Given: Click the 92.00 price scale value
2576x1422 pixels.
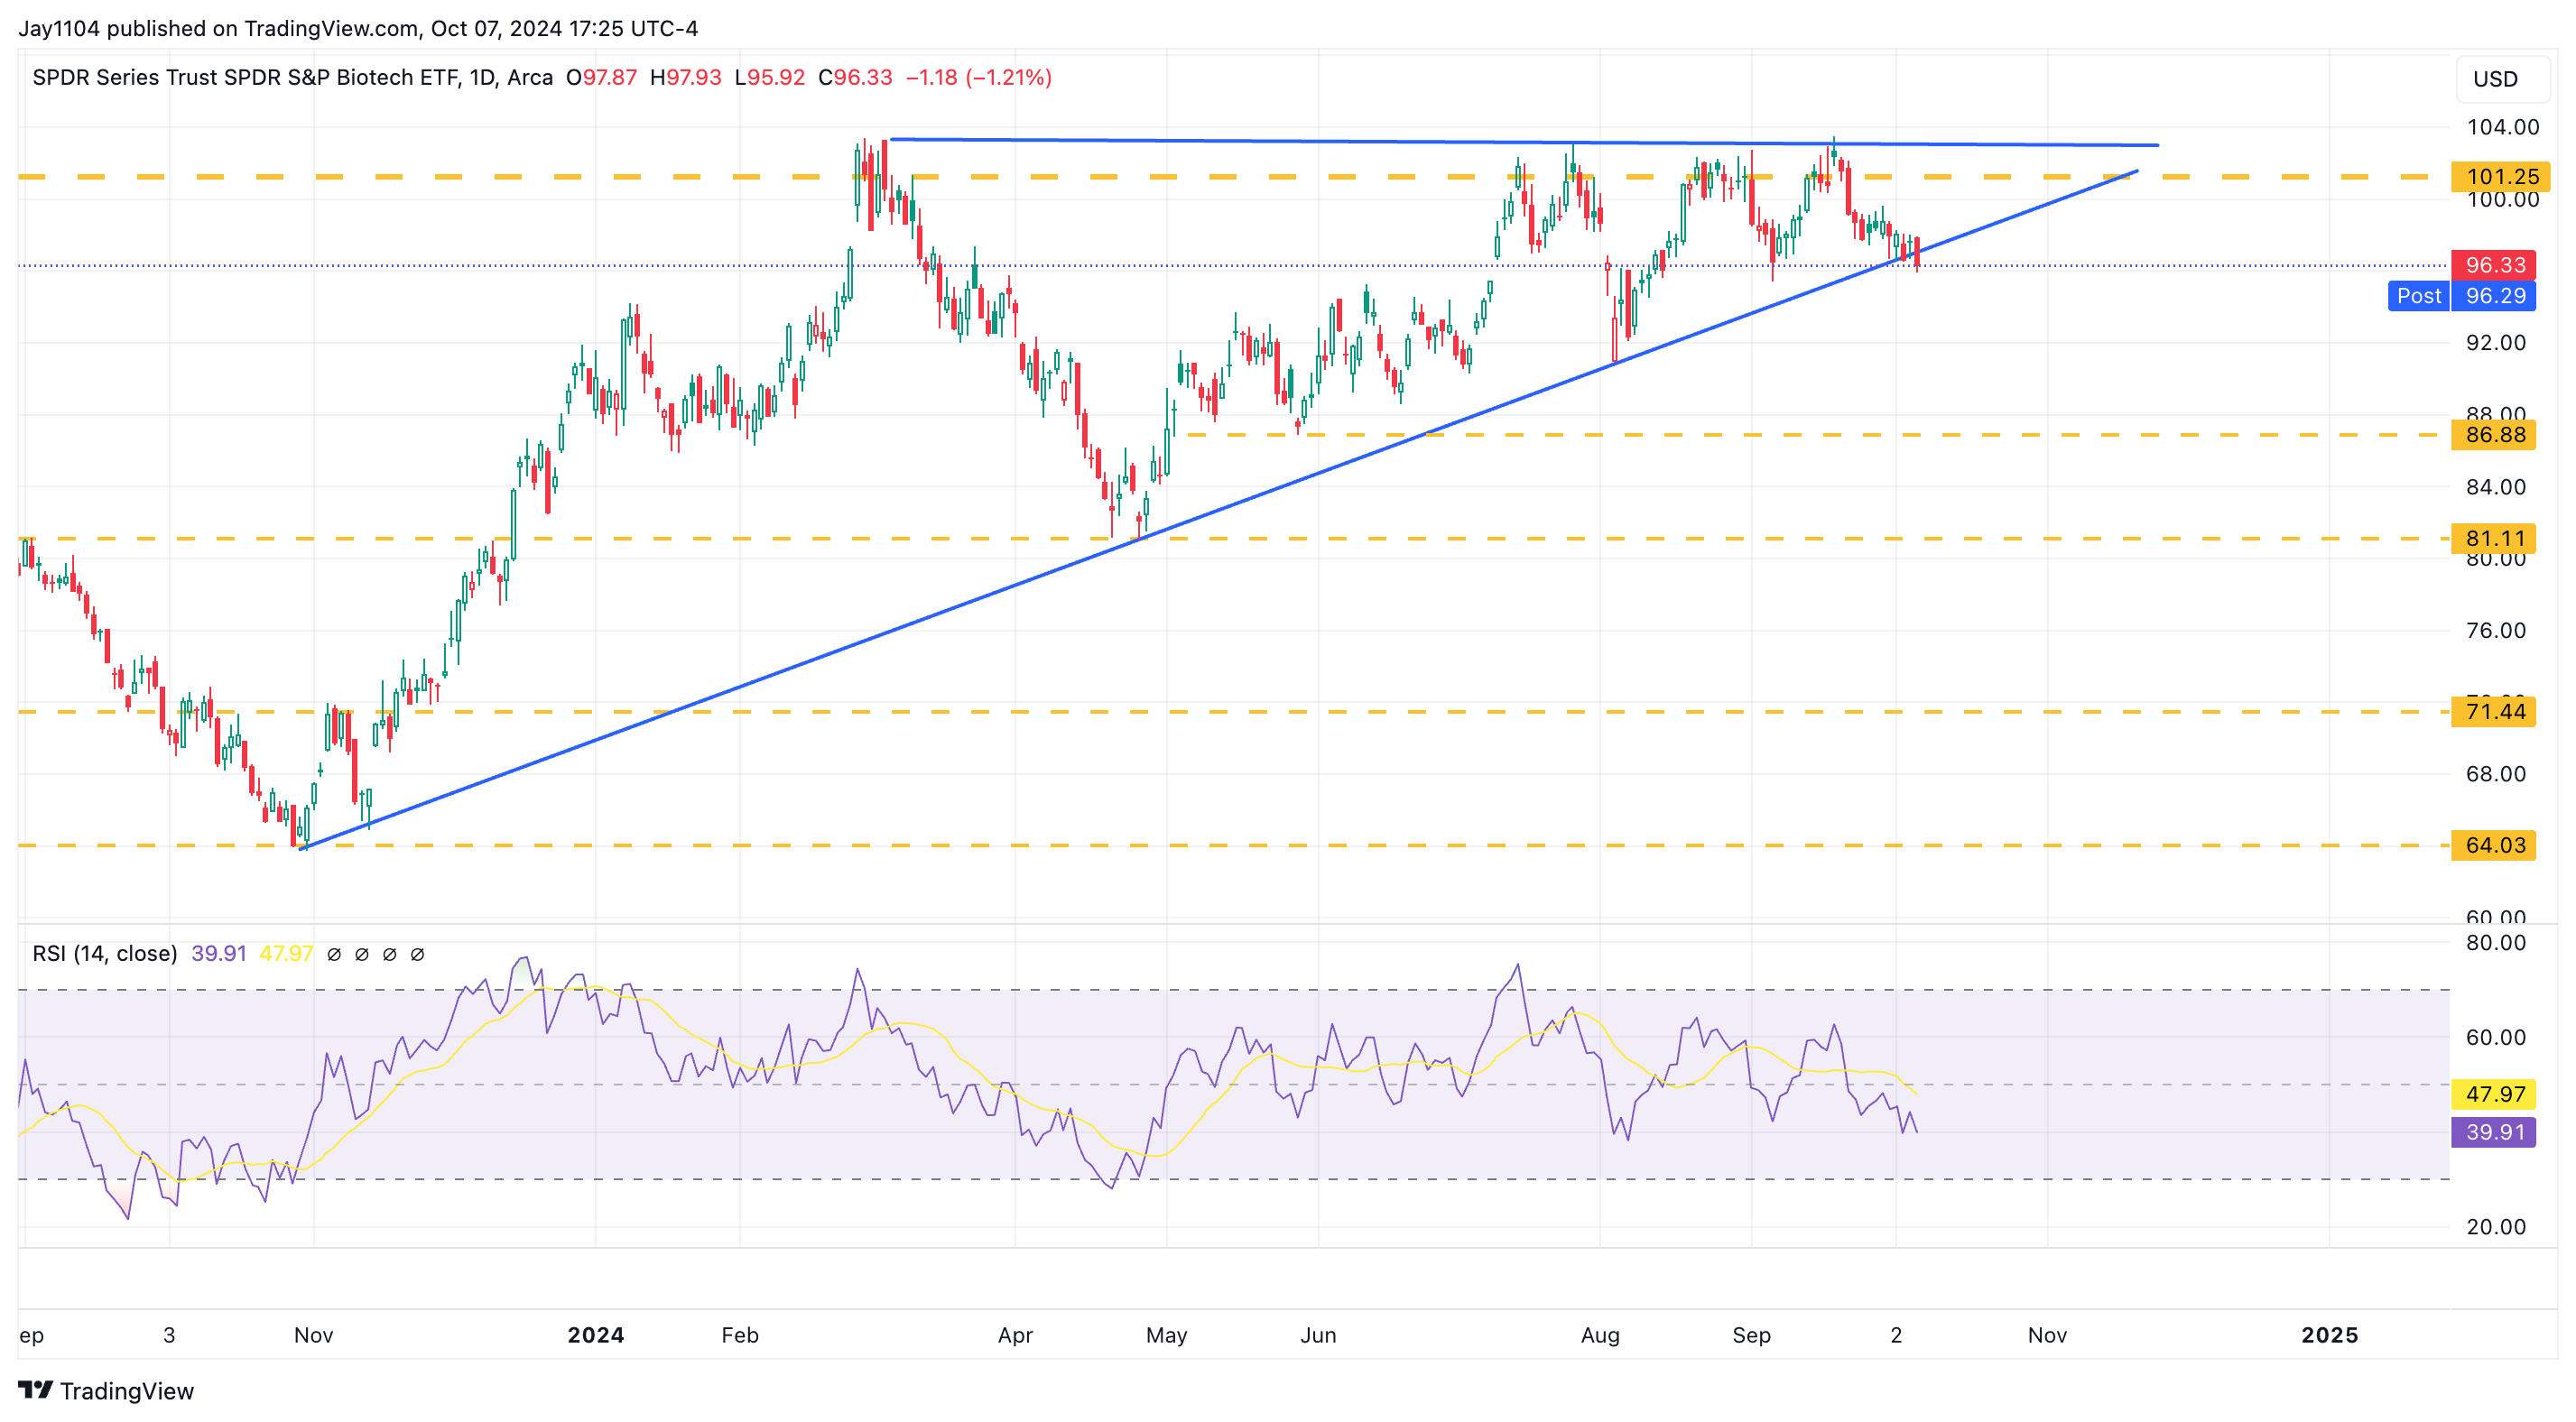Looking at the screenshot, I should [x=2496, y=343].
